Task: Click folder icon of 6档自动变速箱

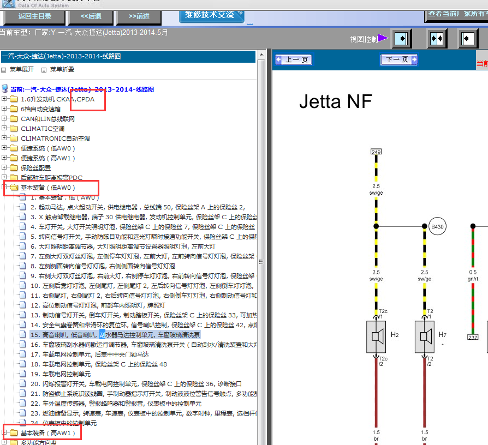Action: [14, 109]
